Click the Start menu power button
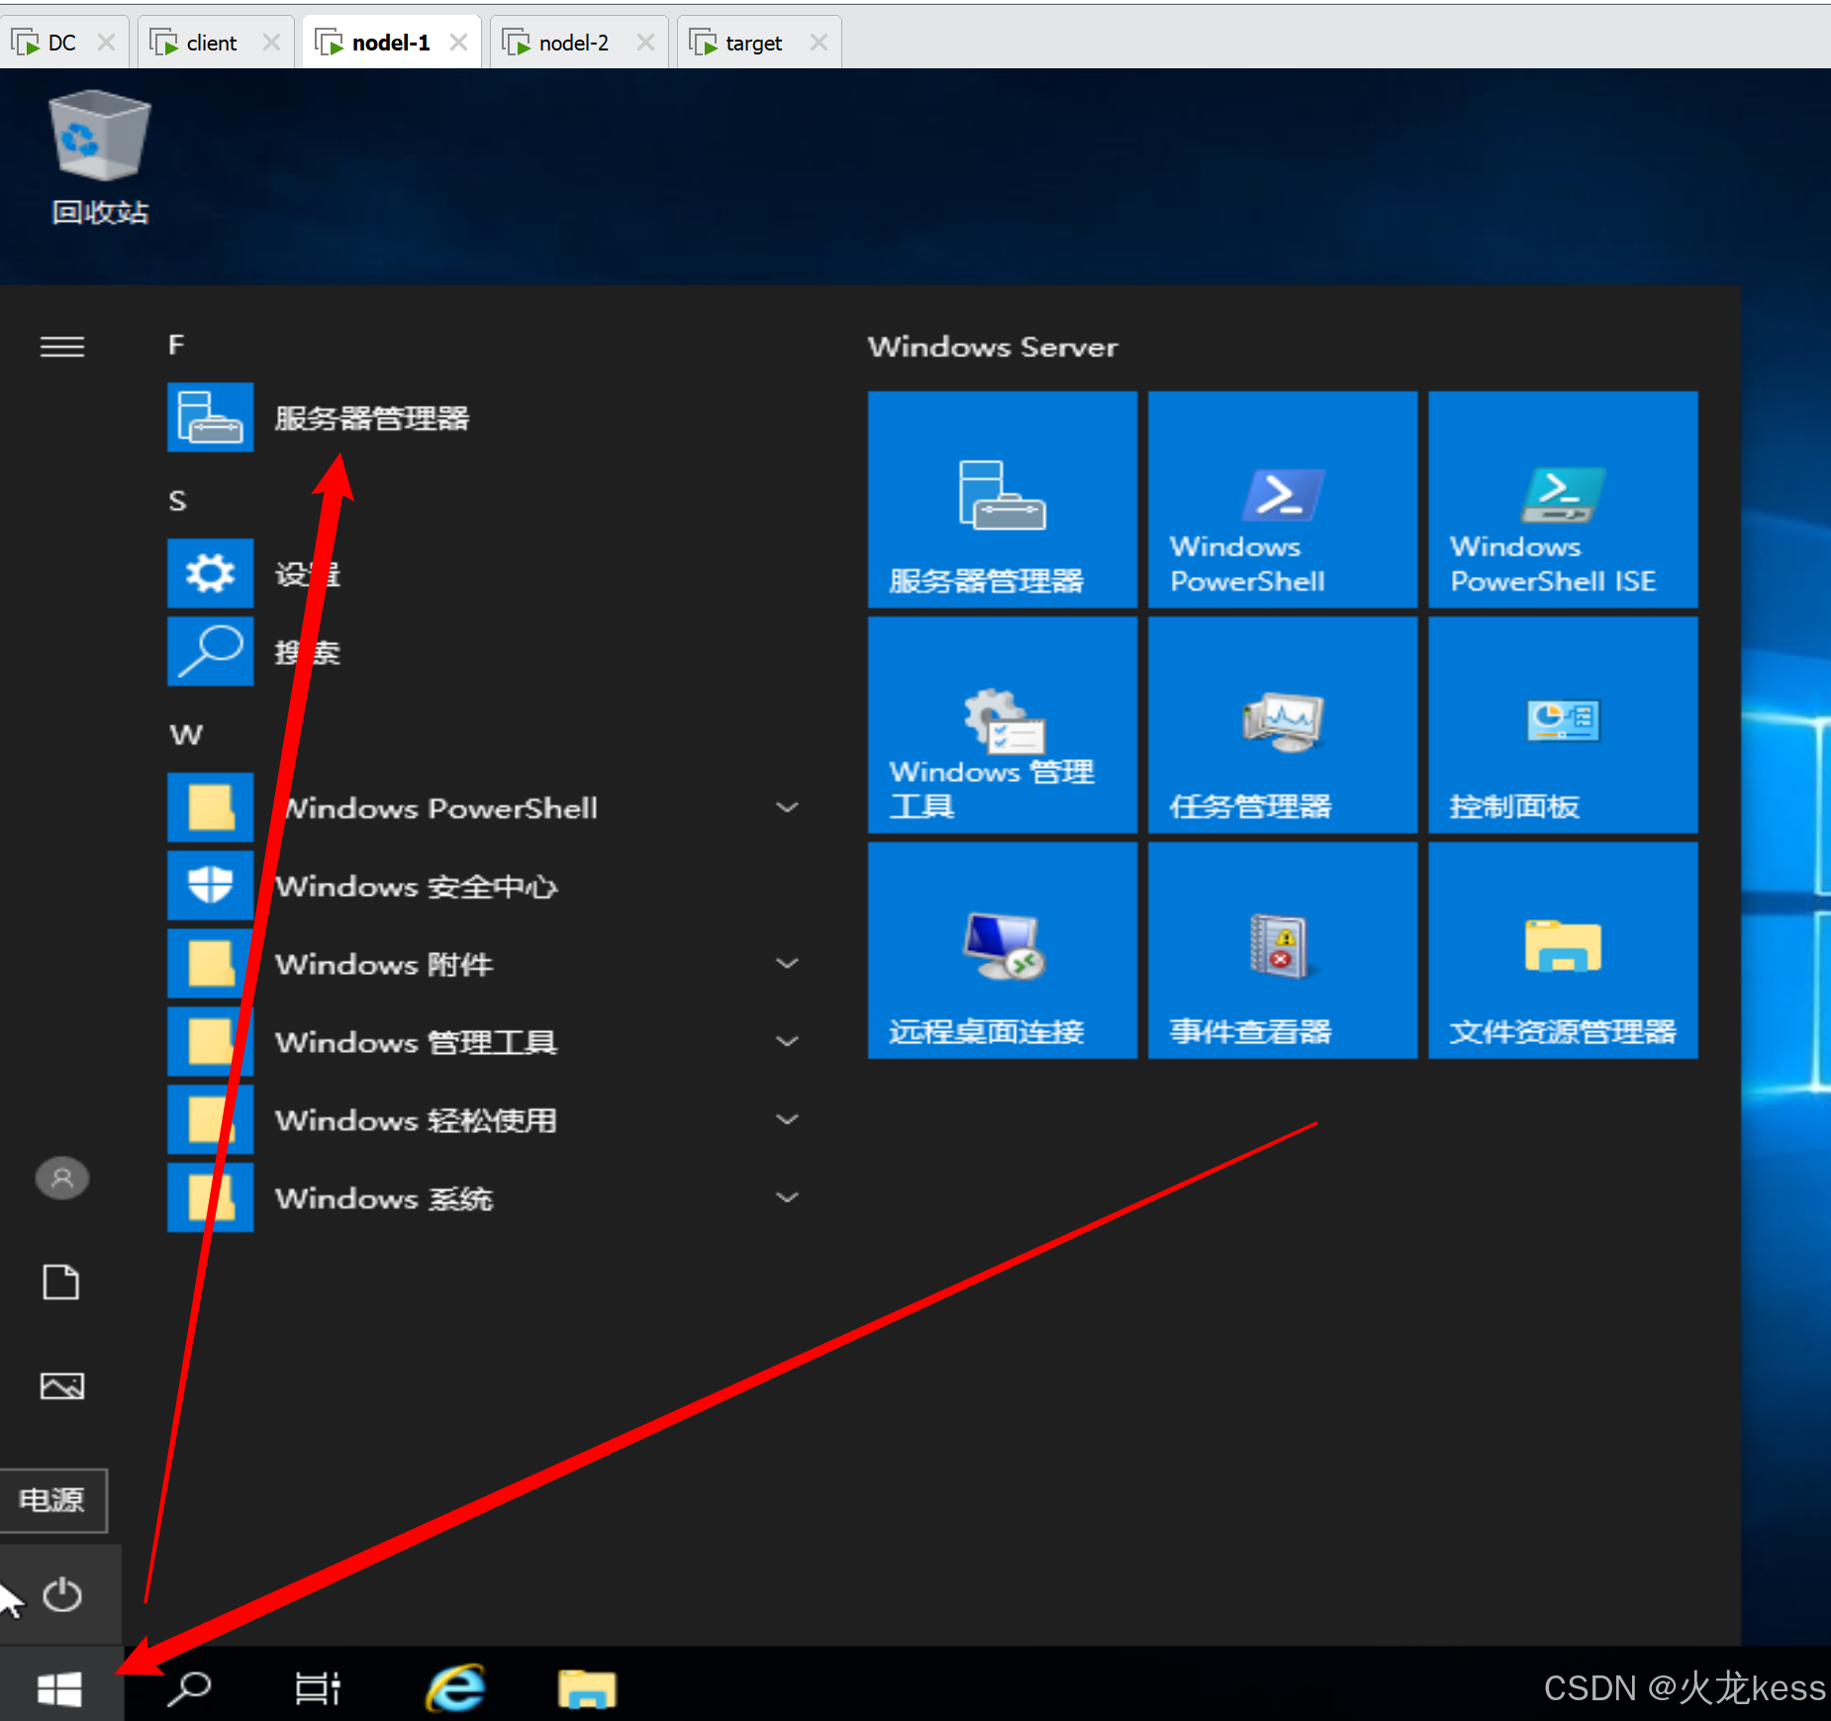Image resolution: width=1831 pixels, height=1721 pixels. pyautogui.click(x=61, y=1594)
